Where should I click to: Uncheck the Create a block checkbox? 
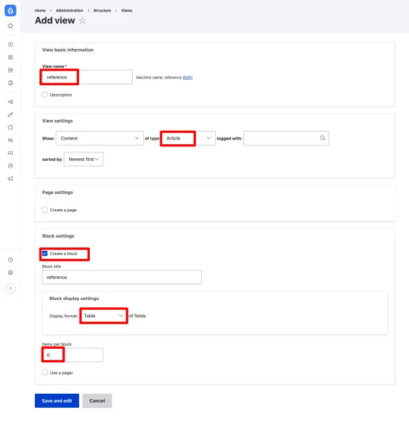click(45, 254)
